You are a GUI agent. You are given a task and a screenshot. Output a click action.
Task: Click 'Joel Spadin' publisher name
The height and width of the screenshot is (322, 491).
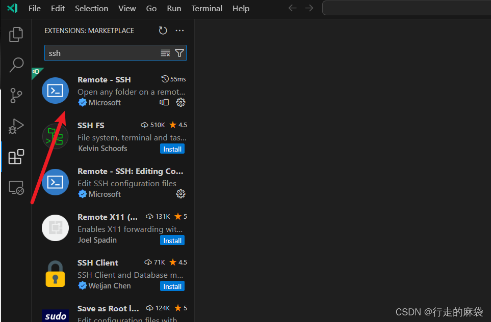pos(97,240)
